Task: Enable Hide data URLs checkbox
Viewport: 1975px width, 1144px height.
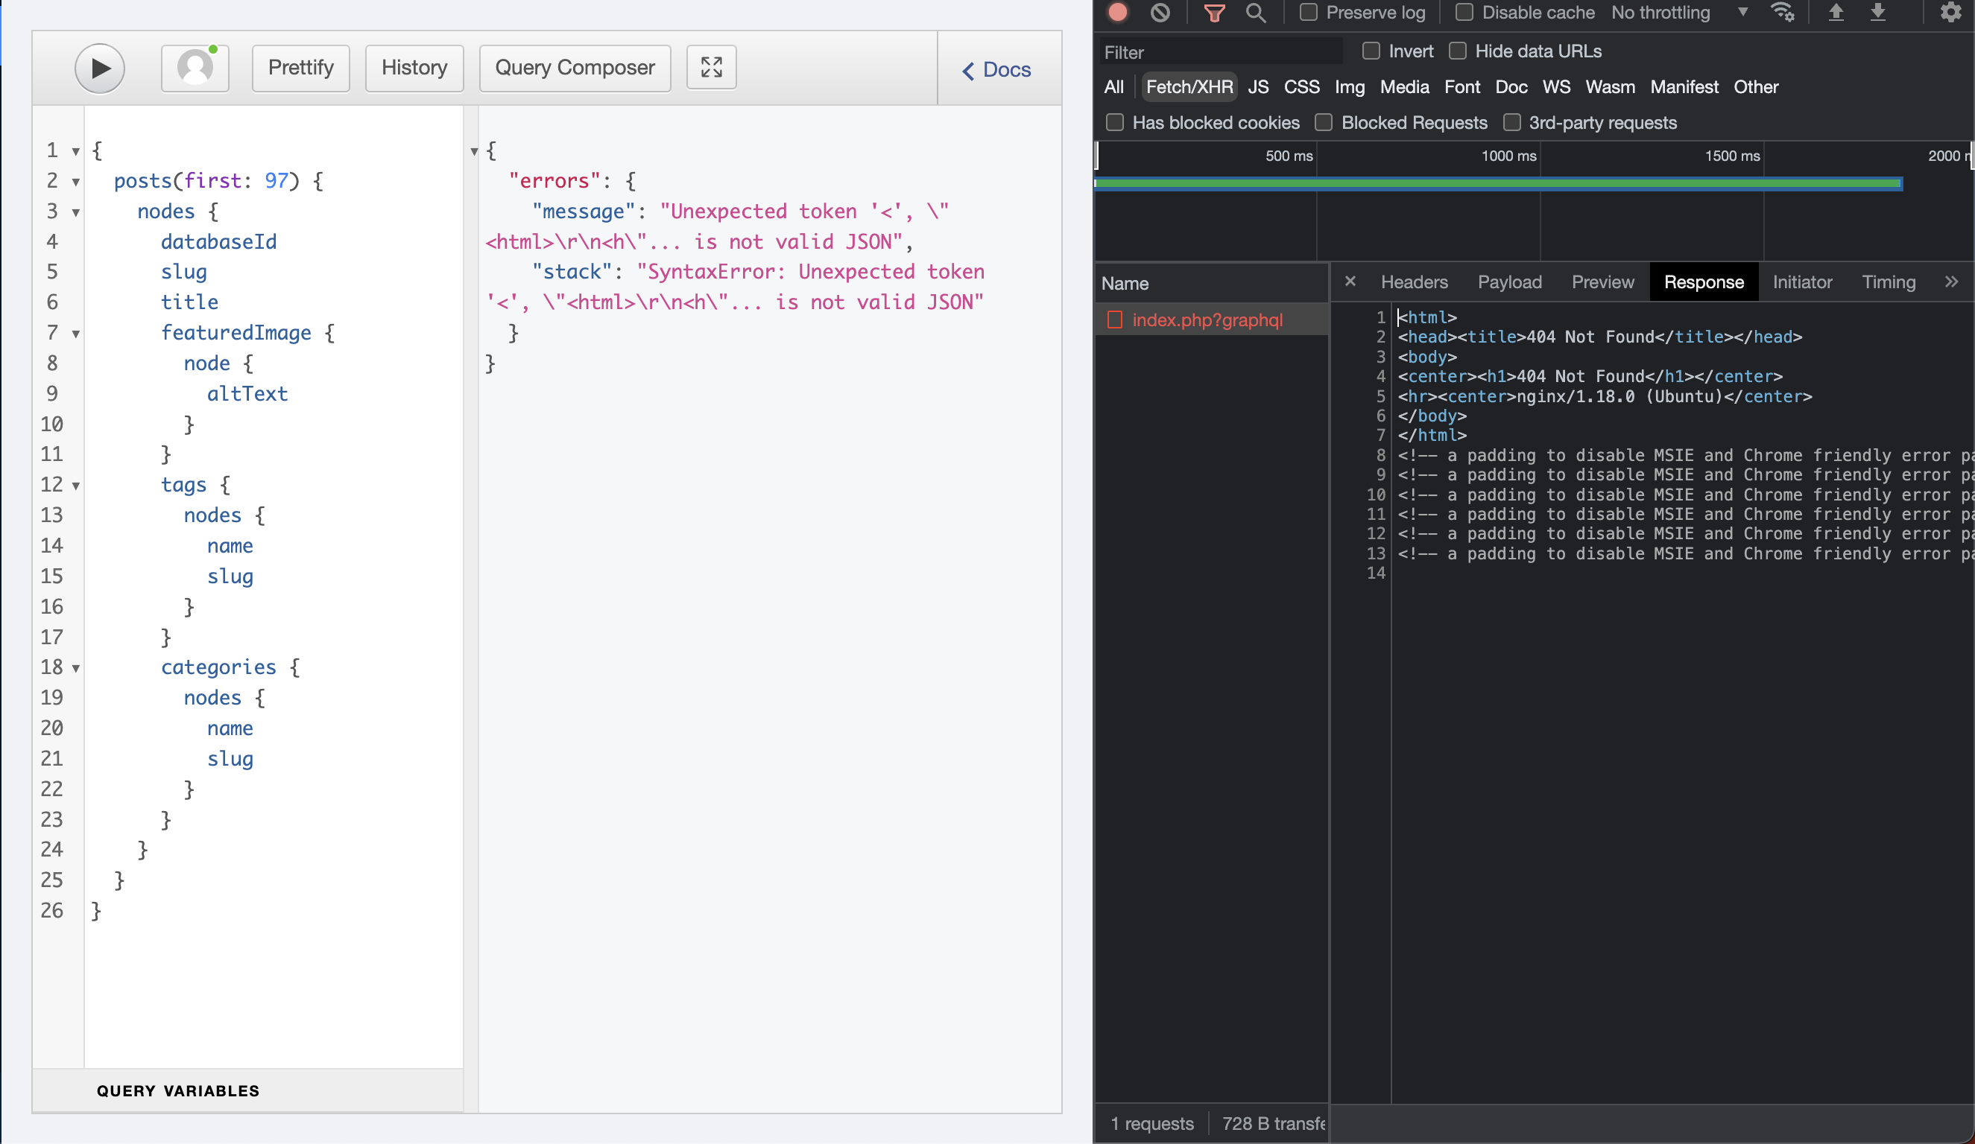Action: click(1458, 51)
